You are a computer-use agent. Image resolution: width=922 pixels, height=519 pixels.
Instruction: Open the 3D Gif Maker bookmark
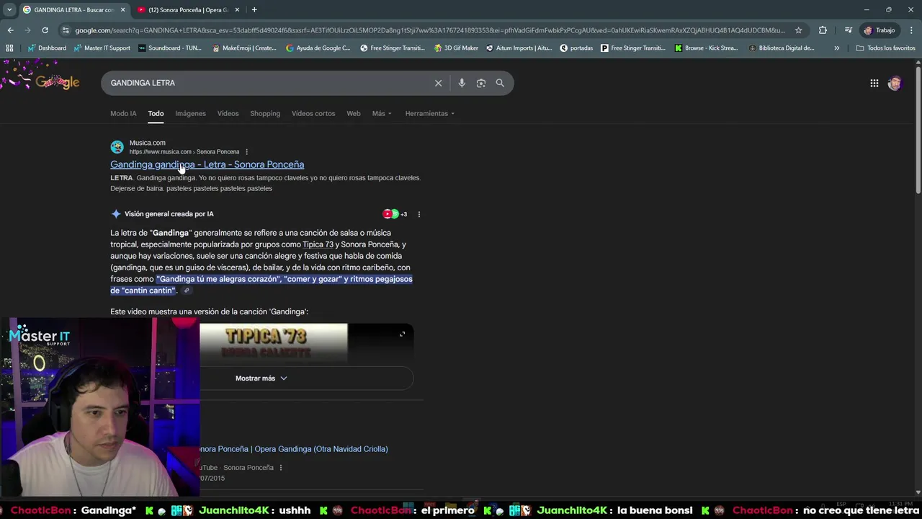click(x=457, y=48)
